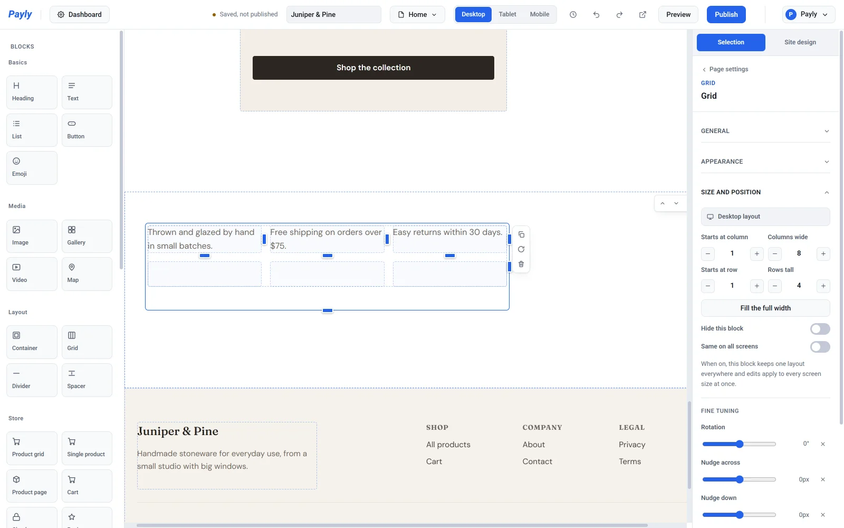Viewport: 844px width, 528px height.
Task: Open version history clock icon
Action: (x=573, y=15)
